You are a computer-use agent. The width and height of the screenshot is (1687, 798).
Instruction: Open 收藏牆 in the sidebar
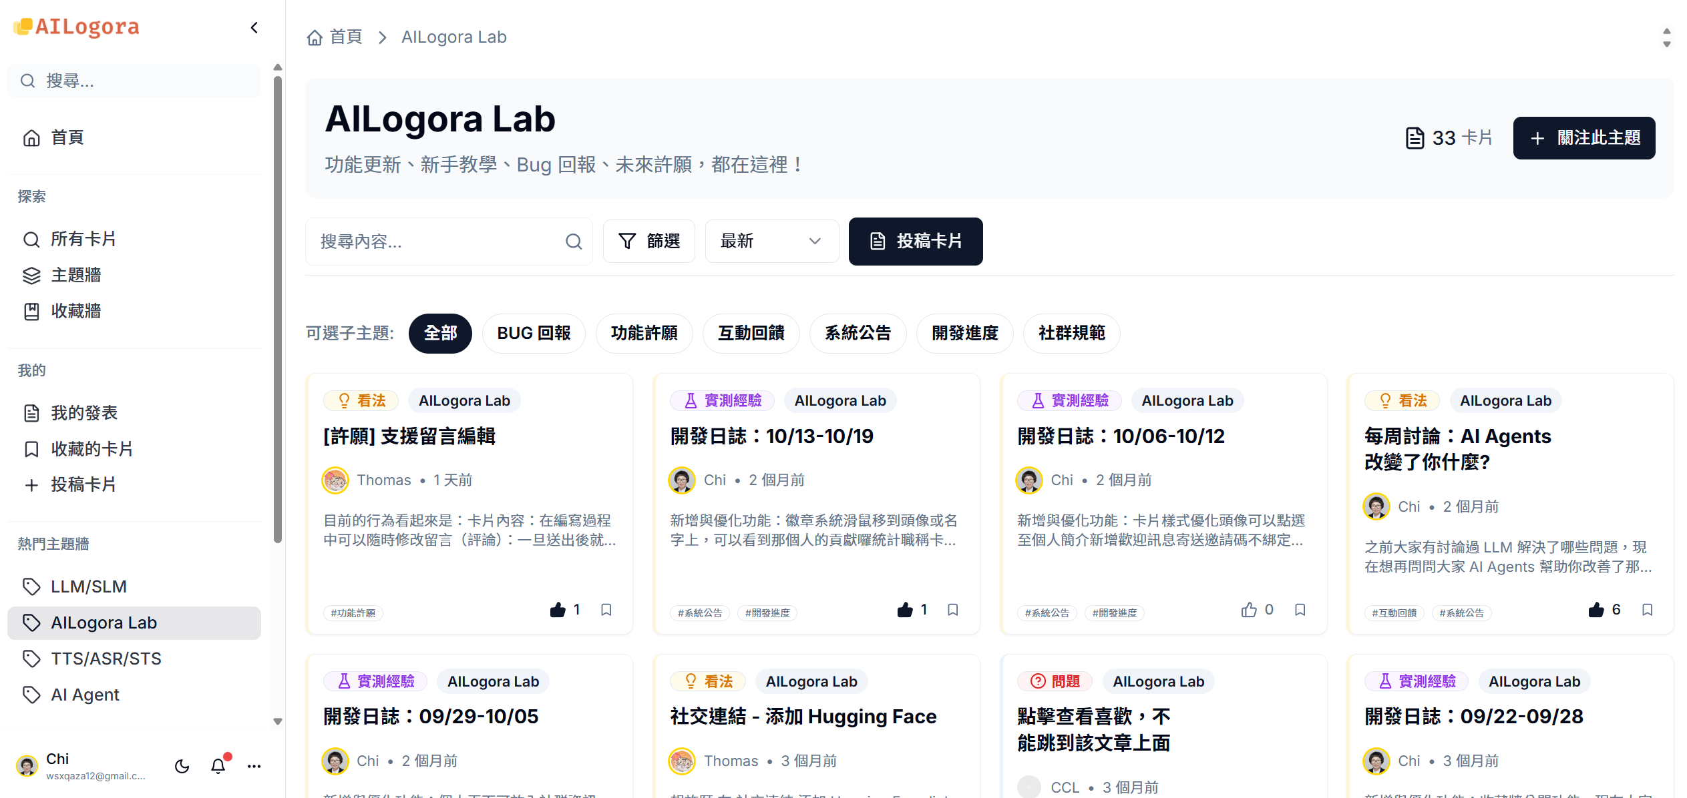coord(134,312)
